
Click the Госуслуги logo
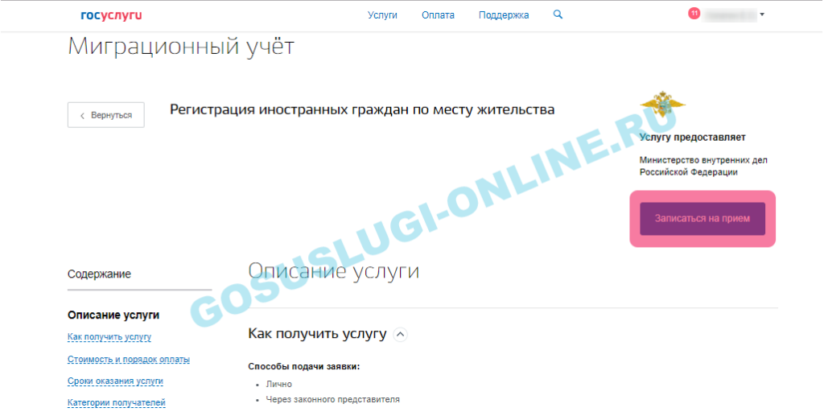click(x=111, y=15)
